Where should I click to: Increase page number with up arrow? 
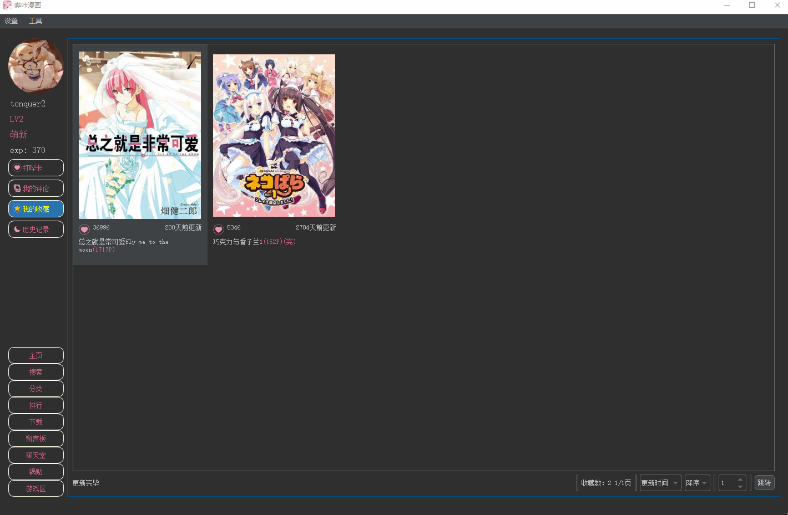[x=740, y=480]
